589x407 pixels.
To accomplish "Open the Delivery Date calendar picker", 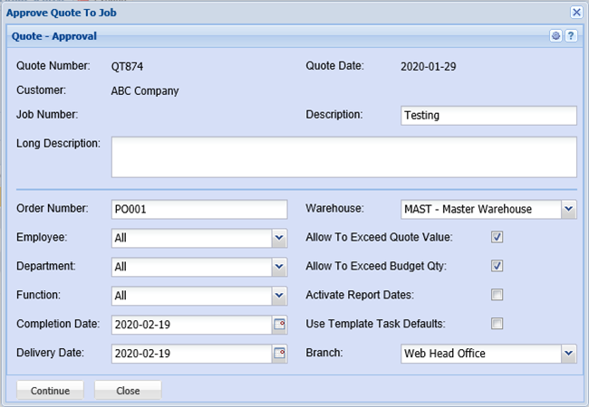I will point(280,353).
